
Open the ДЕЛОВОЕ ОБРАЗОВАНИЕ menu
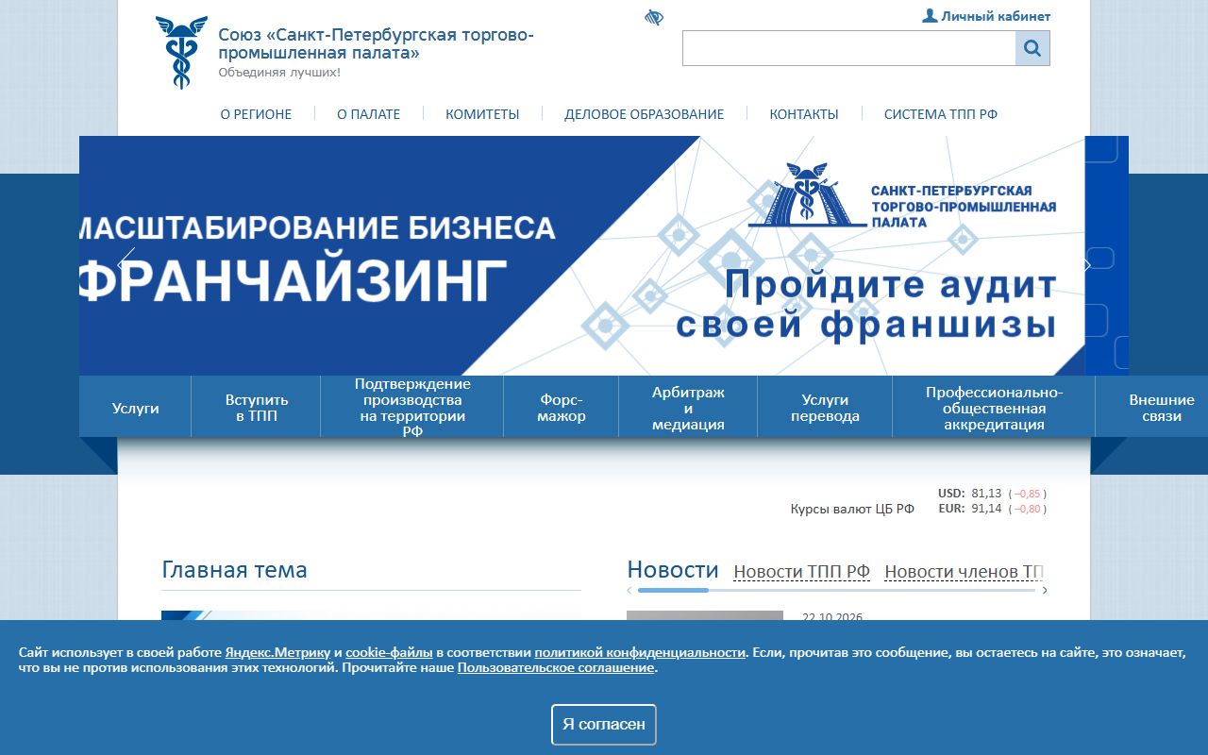pyautogui.click(x=645, y=114)
